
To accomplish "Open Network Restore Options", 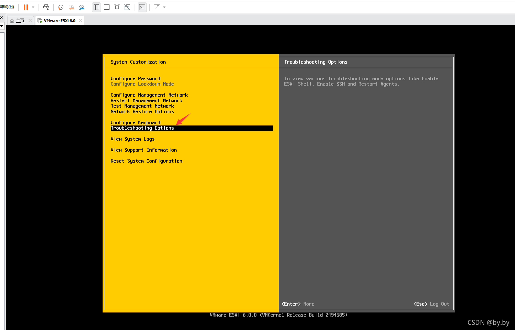I will 142,112.
